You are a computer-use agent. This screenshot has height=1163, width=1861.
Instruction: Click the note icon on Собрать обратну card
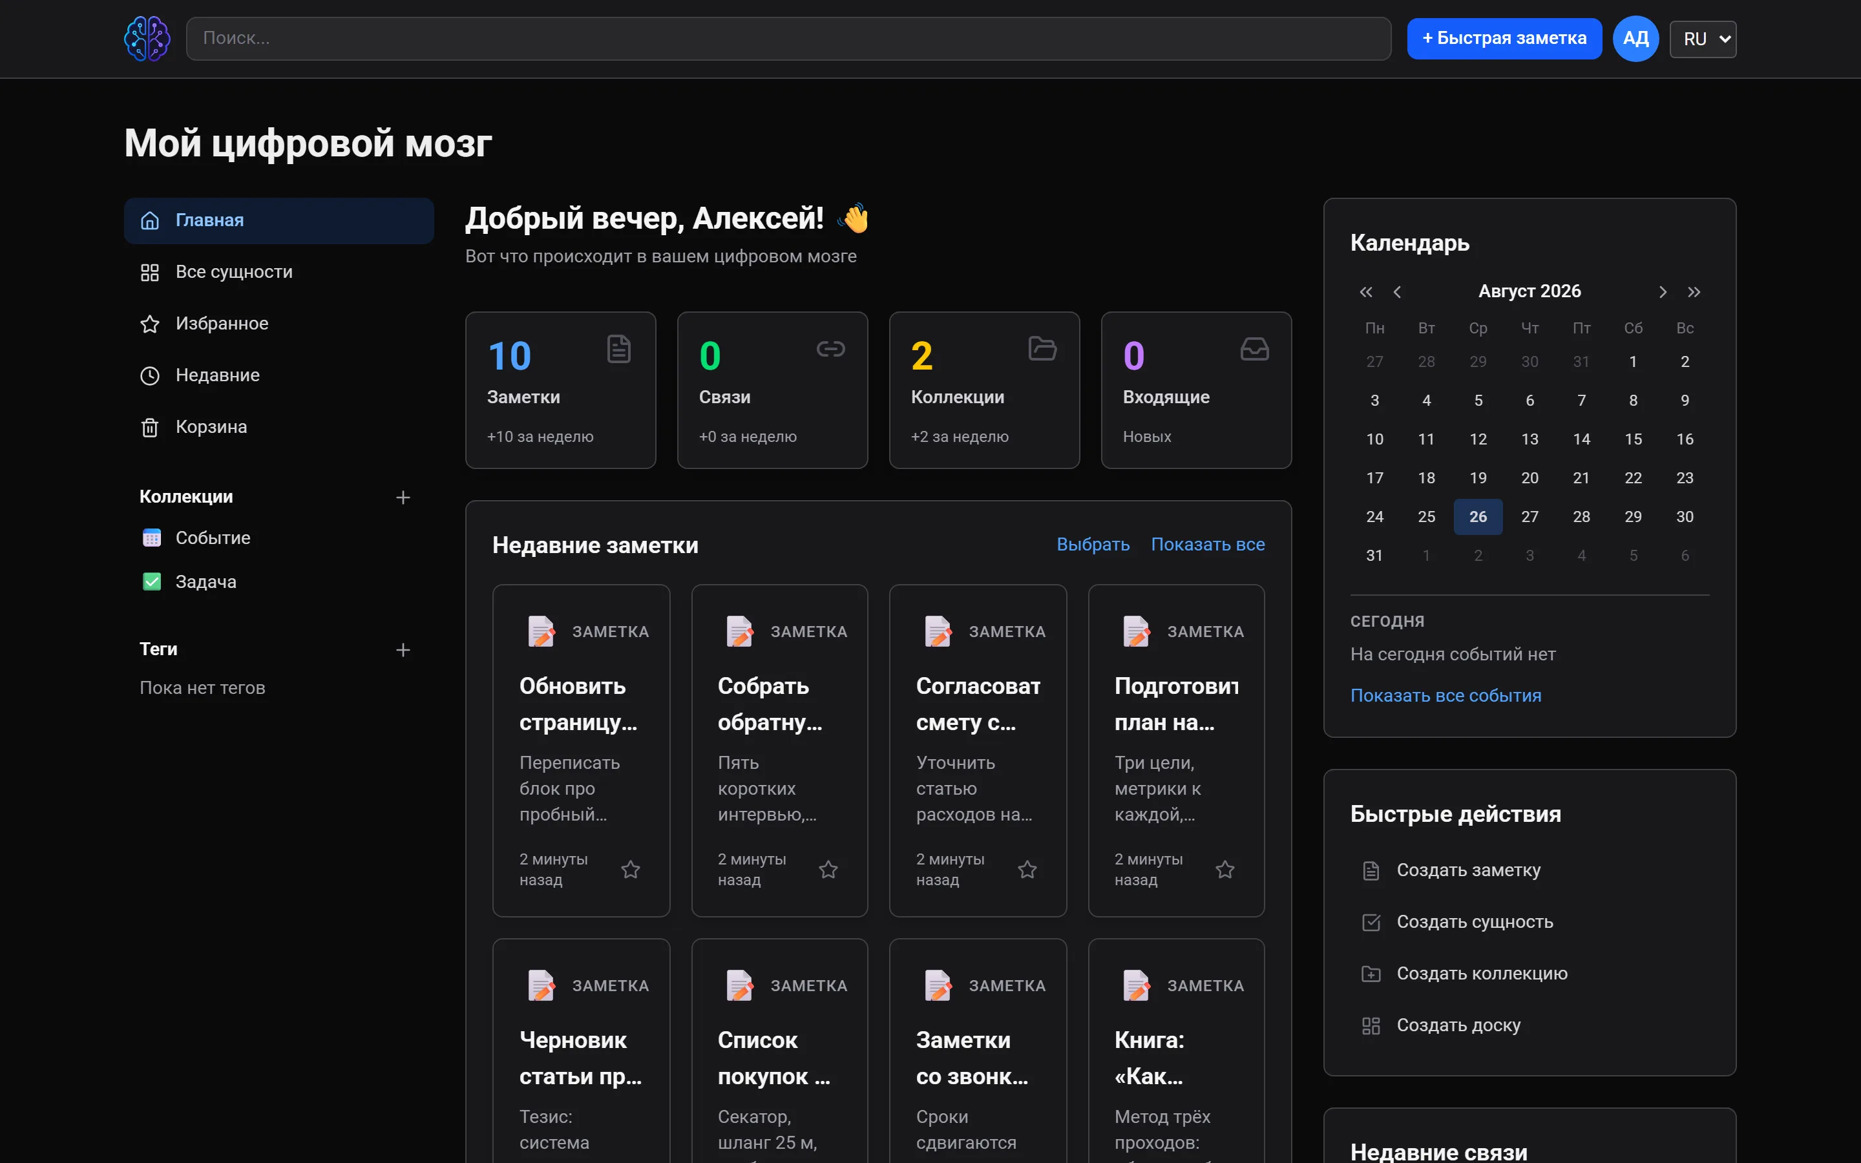point(740,631)
